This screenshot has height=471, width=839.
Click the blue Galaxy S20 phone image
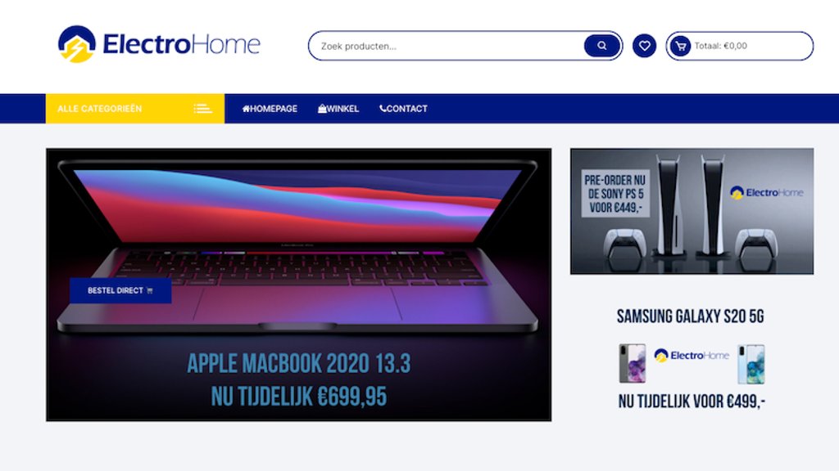751,364
